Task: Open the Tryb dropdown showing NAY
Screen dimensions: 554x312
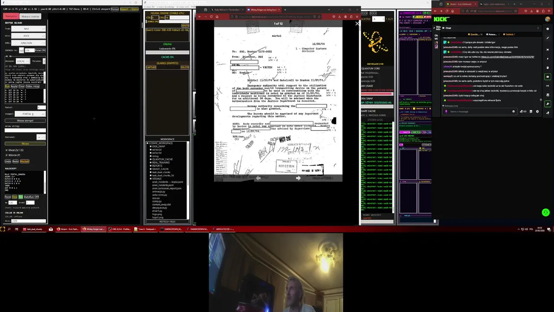Action: [29, 29]
